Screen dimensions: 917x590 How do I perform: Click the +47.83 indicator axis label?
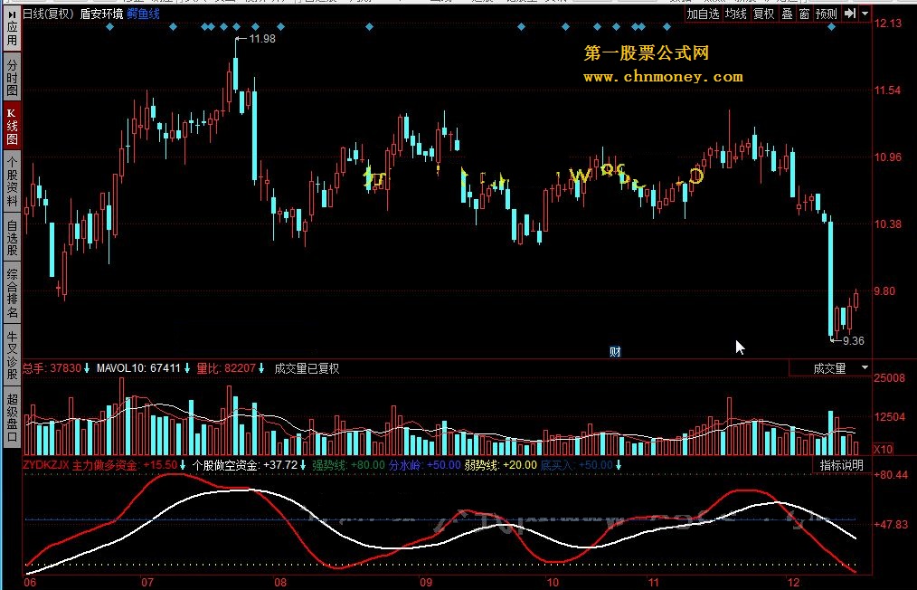892,524
